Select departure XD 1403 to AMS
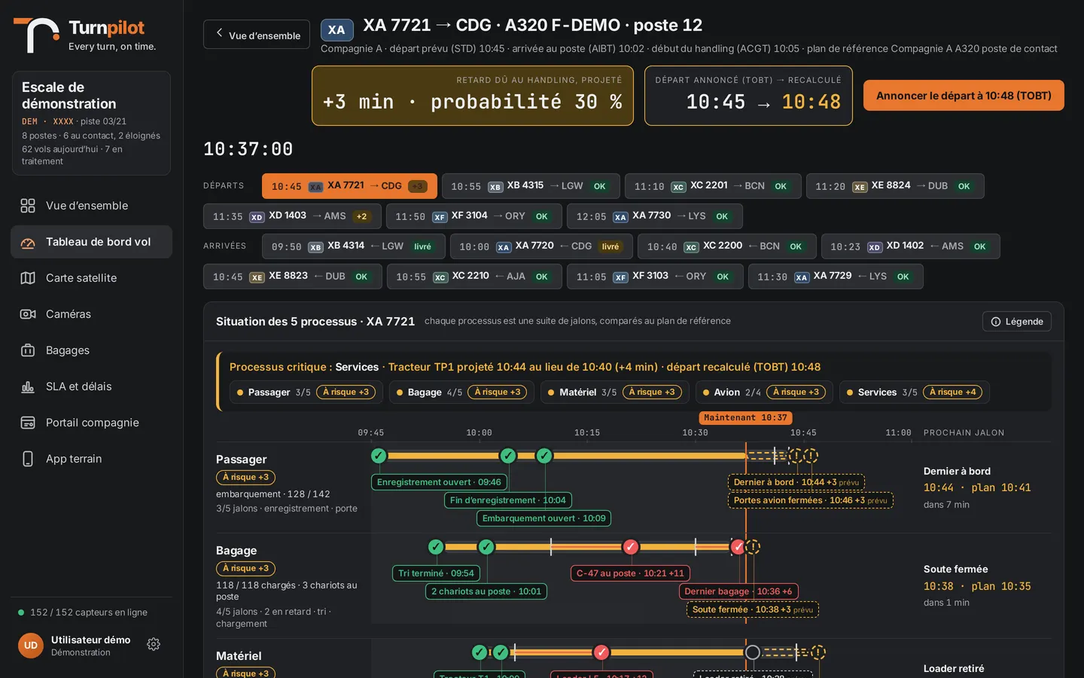1084x678 pixels. pyautogui.click(x=292, y=216)
